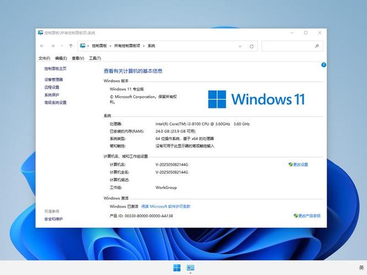Click the search magnifier icon
The height and width of the screenshot is (275, 367).
tap(317, 46)
